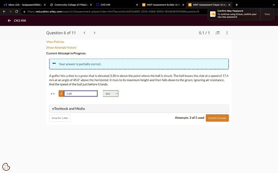The height and width of the screenshot is (173, 278).
Task: Open the browser tab search chevron
Action: (x=273, y=5)
